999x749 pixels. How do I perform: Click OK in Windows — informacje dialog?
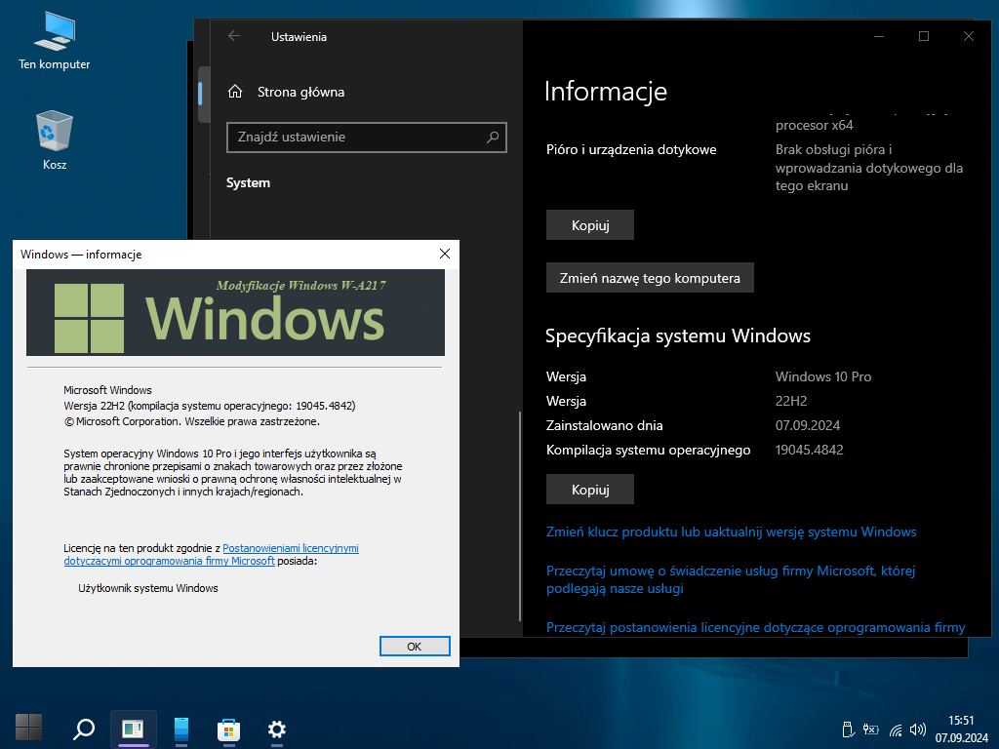[x=414, y=646]
